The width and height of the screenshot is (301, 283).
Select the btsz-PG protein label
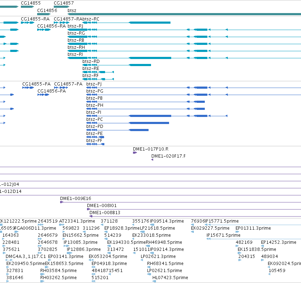95,91
